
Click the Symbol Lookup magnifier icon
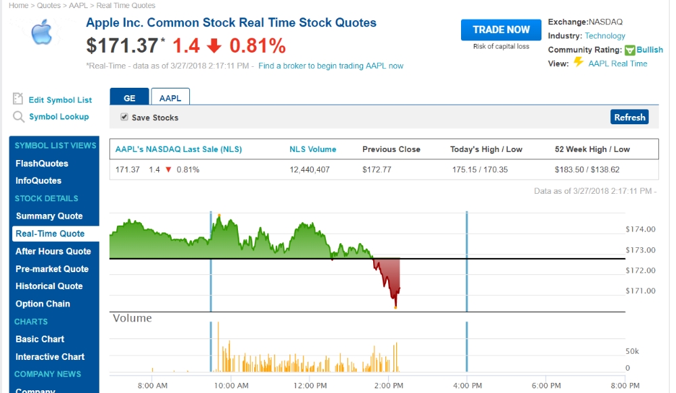(18, 117)
